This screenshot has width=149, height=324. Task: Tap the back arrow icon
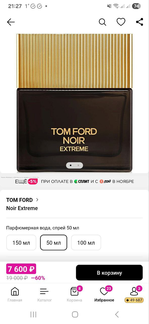point(11,22)
